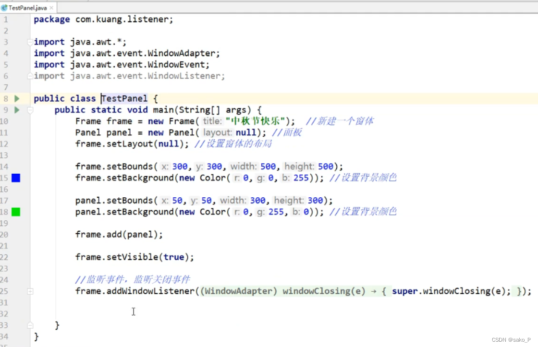The width and height of the screenshot is (538, 347).
Task: Click the Java class icon on TestPanel.java tab
Action: click(4, 8)
